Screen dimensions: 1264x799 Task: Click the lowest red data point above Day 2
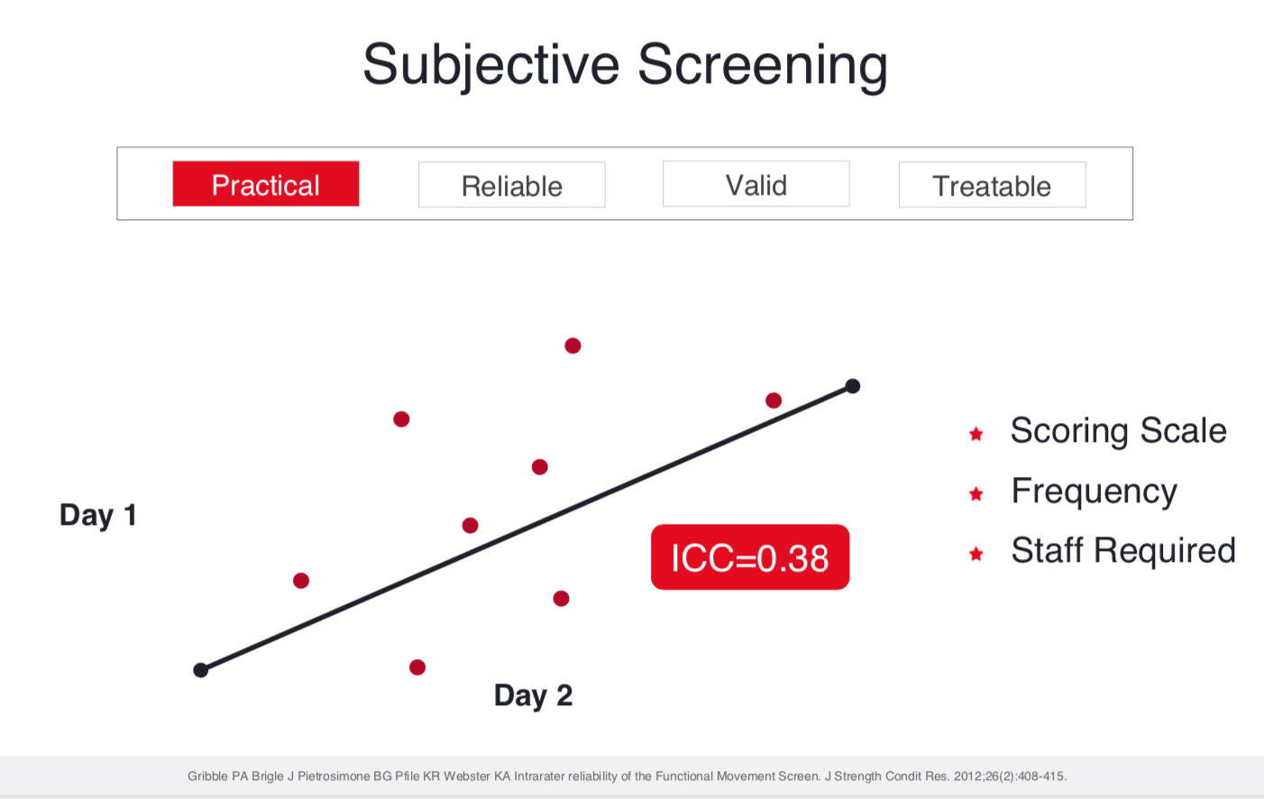point(417,667)
